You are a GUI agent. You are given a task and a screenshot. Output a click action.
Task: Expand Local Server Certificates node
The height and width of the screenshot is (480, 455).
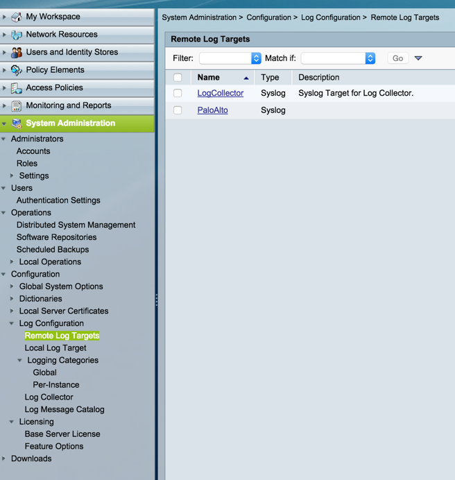pos(12,311)
